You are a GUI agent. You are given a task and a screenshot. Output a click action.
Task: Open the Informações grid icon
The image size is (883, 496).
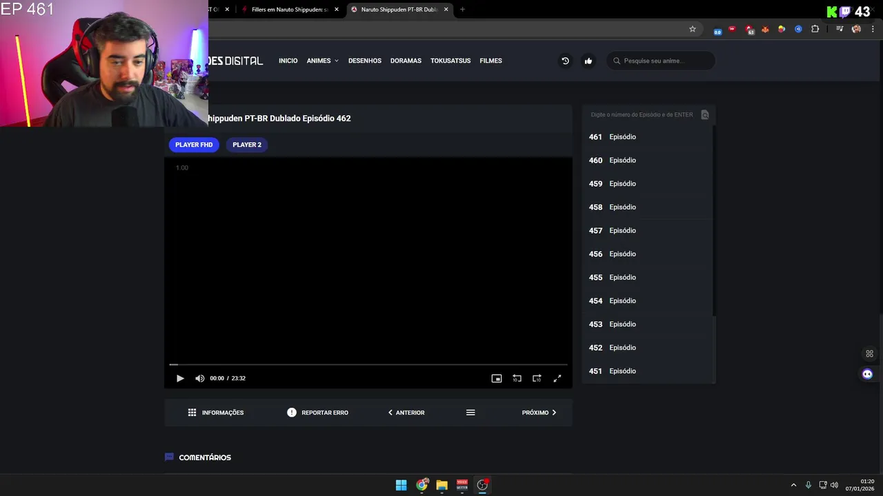click(192, 413)
